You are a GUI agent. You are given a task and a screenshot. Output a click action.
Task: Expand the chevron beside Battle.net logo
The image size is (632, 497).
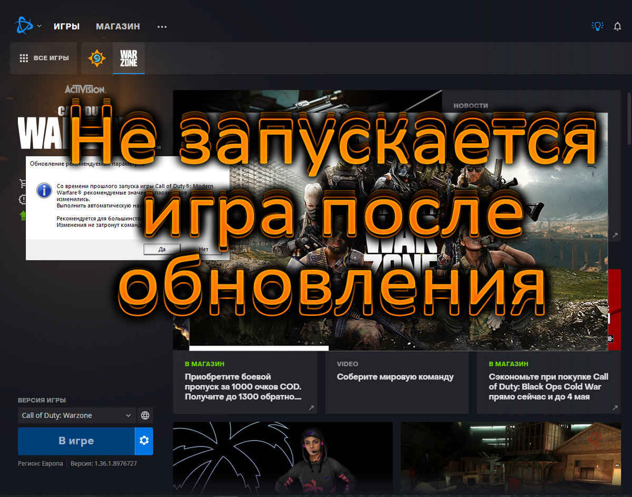[39, 26]
